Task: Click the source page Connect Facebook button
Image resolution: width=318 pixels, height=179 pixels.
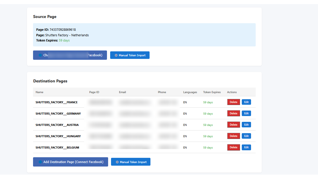Action: pos(70,55)
